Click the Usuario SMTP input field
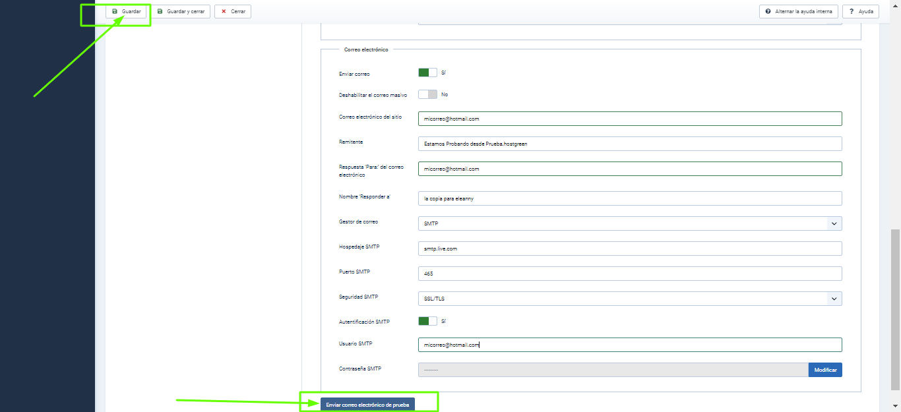This screenshot has height=412, width=901. click(x=630, y=345)
